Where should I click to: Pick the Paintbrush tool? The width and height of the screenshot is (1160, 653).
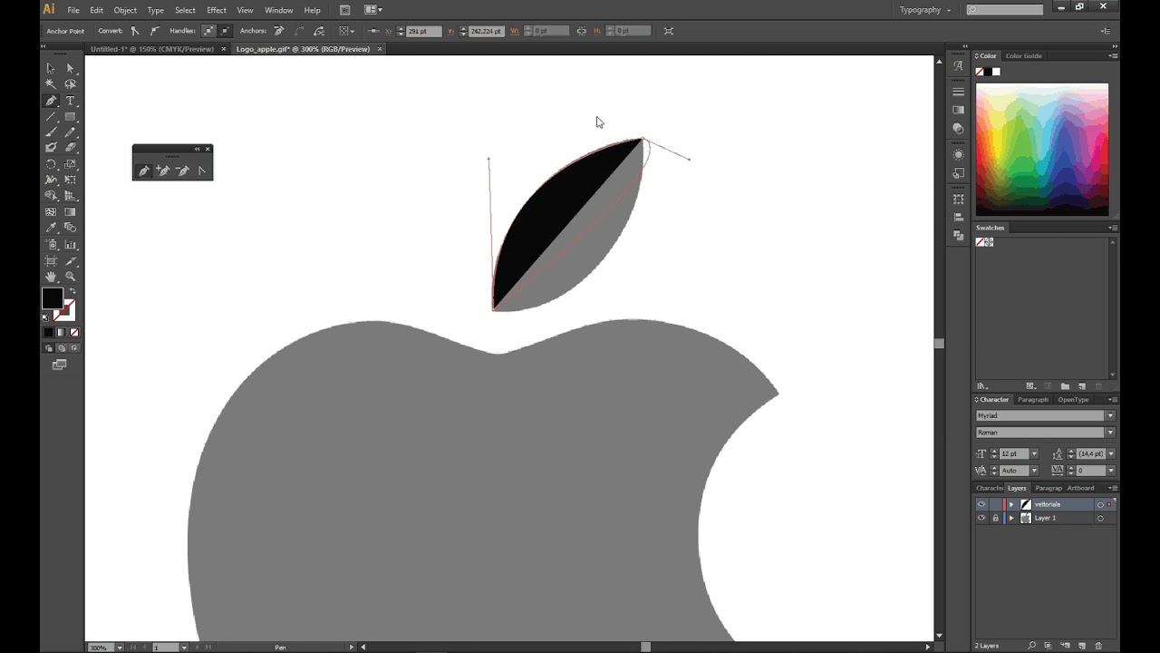pos(51,132)
